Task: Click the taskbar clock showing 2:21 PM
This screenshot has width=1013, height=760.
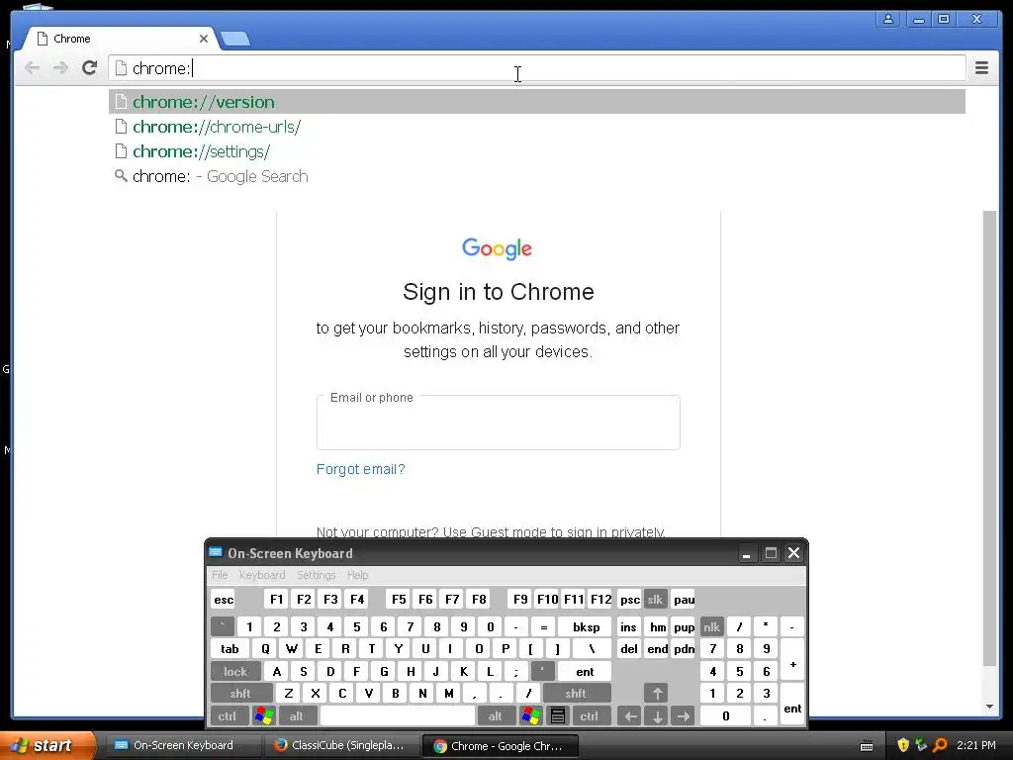Action: 975,745
